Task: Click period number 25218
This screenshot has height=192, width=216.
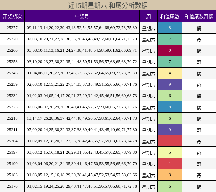Action: pyautogui.click(x=12, y=118)
